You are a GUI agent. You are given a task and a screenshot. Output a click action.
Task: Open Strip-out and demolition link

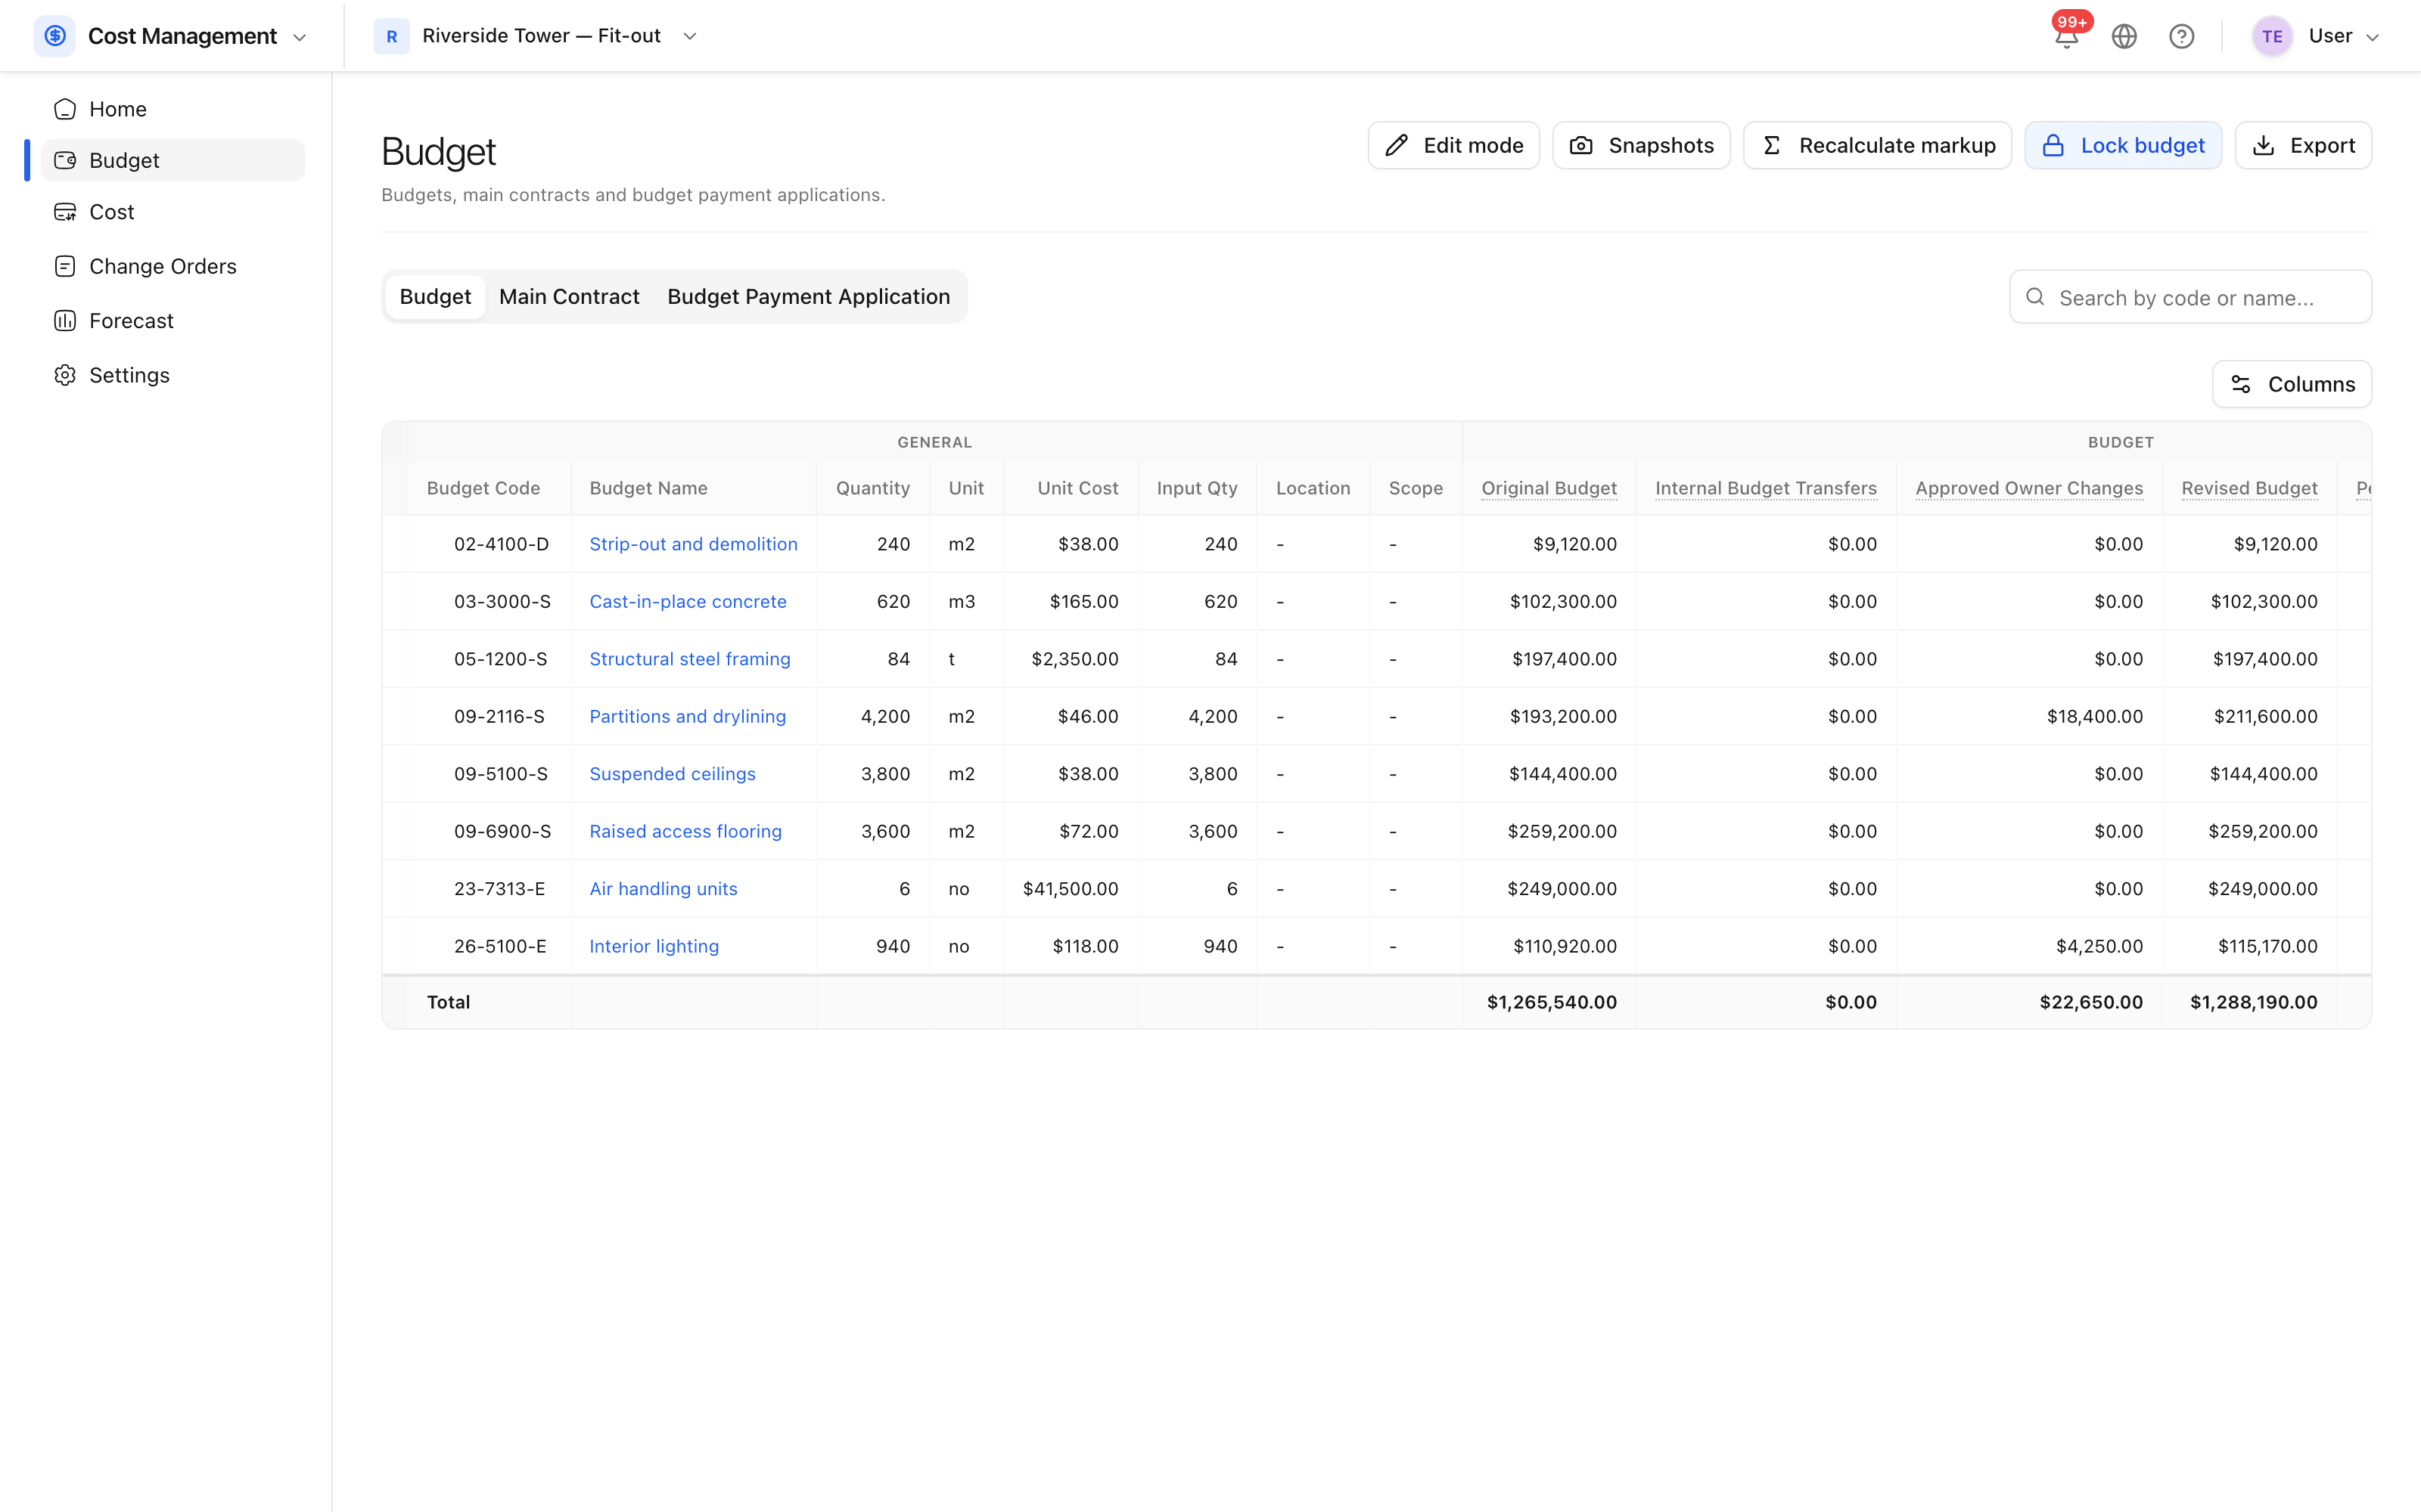pos(693,544)
